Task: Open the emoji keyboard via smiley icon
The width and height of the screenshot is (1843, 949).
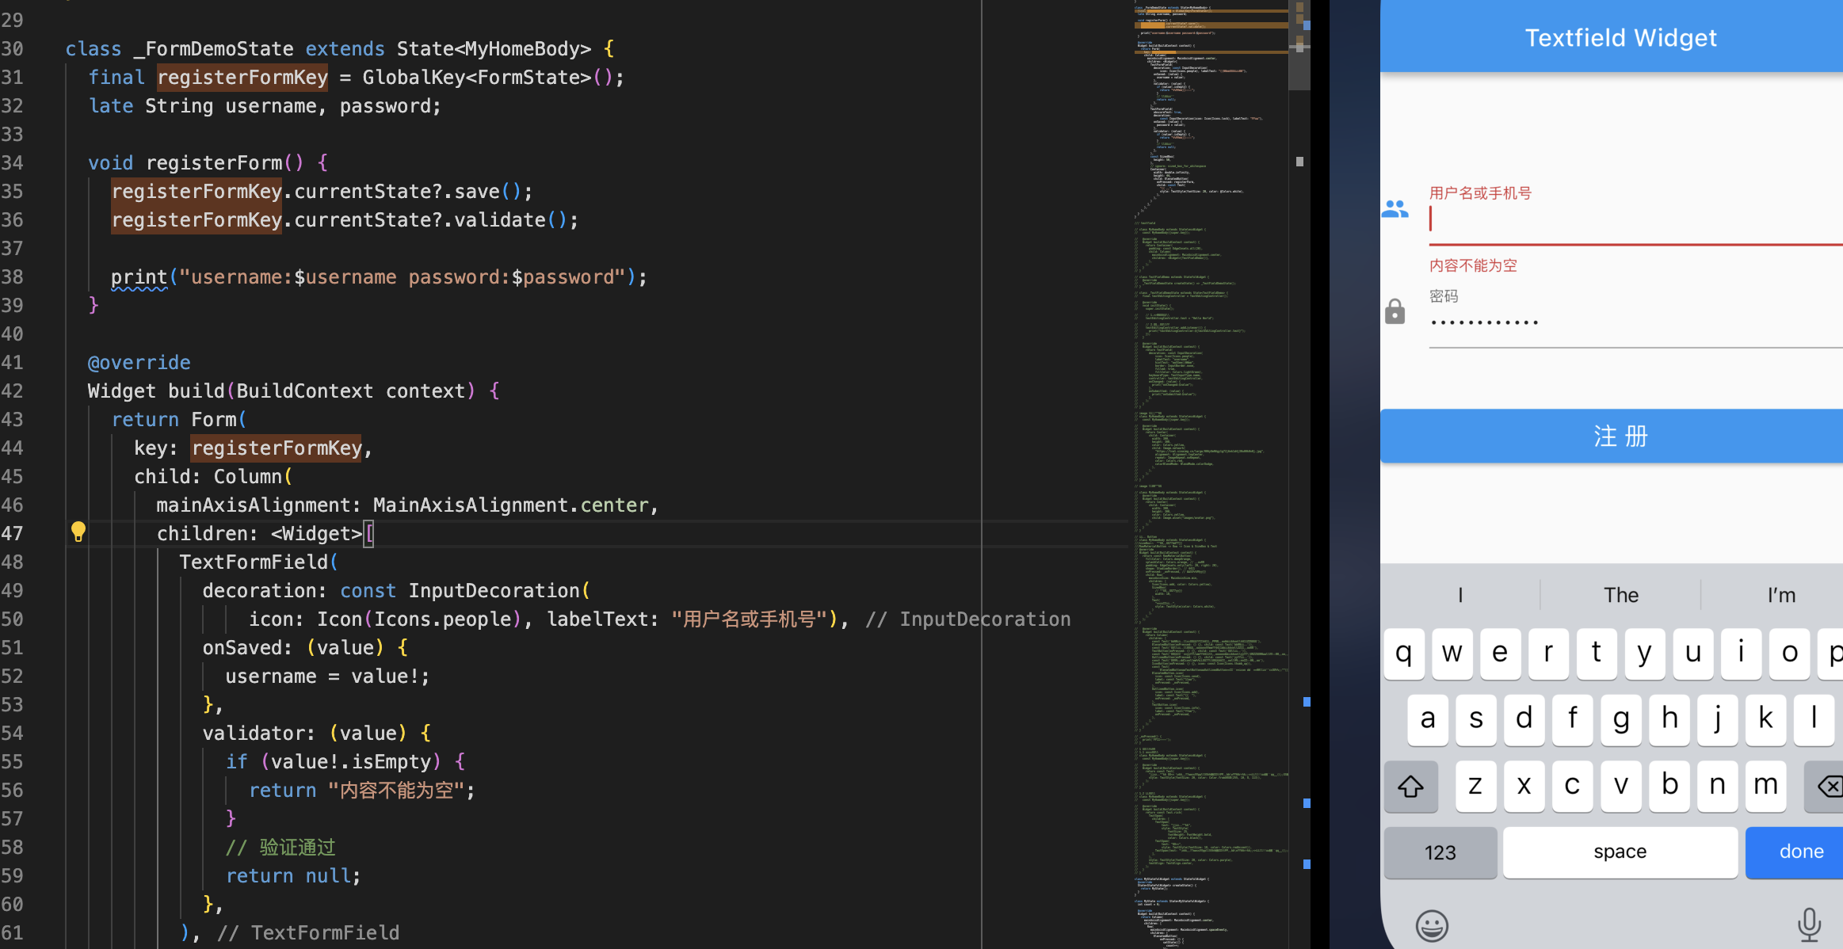Action: pos(1432,924)
